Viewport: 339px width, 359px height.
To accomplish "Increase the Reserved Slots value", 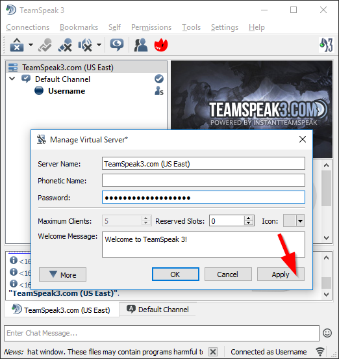I will click(249, 218).
